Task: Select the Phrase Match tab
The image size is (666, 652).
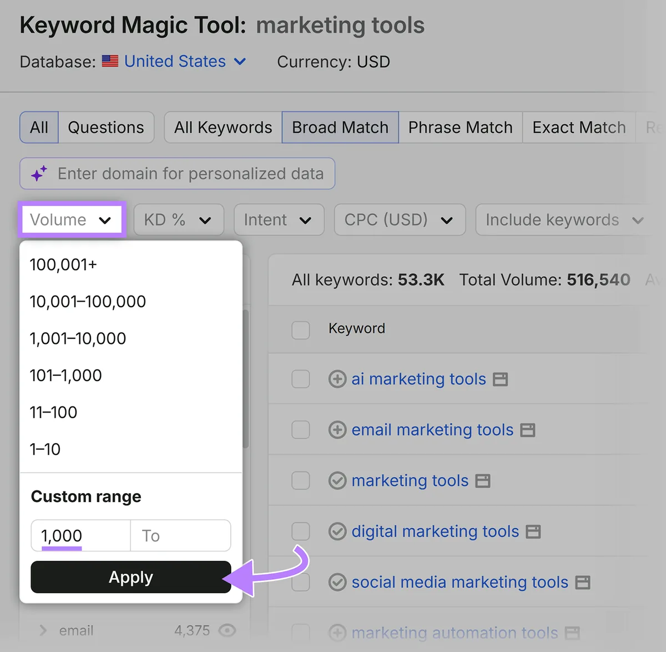Action: tap(460, 127)
